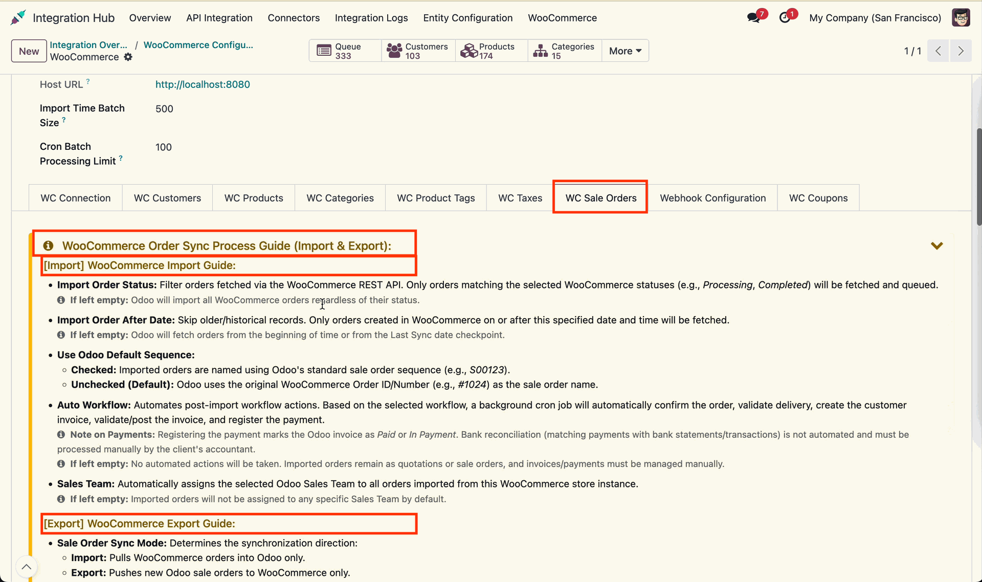Click the 'Import Order Status:' bullet label
982x582 pixels.
pyautogui.click(x=107, y=285)
